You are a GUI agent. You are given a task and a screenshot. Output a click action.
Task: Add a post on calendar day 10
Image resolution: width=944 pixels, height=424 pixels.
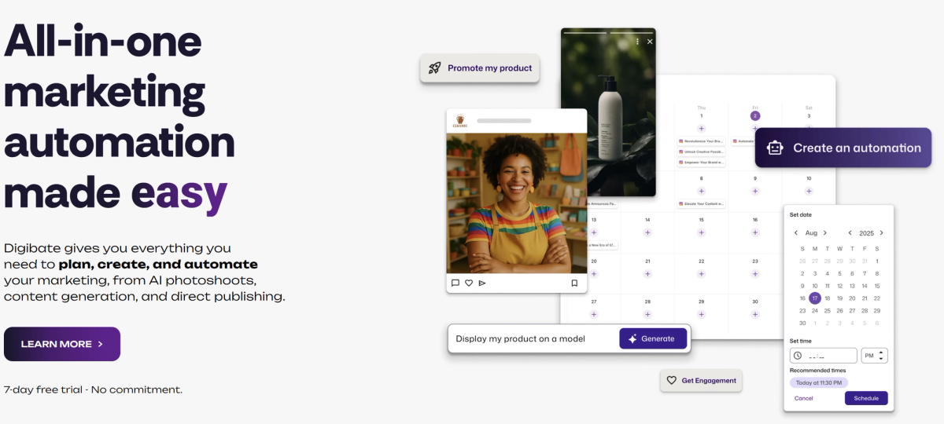(x=808, y=191)
